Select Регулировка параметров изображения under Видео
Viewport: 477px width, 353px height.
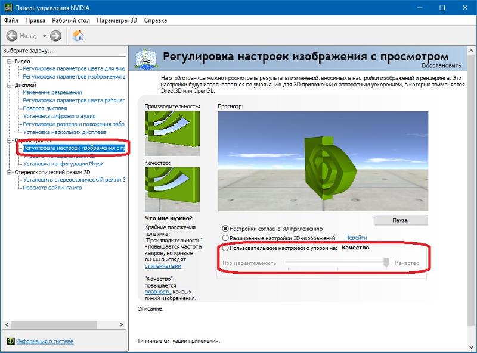74,77
